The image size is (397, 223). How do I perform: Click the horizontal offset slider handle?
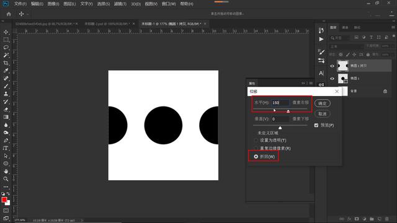(x=288, y=111)
